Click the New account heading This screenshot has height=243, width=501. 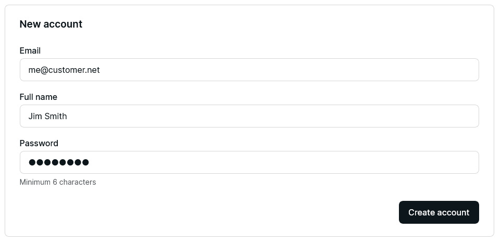(51, 24)
